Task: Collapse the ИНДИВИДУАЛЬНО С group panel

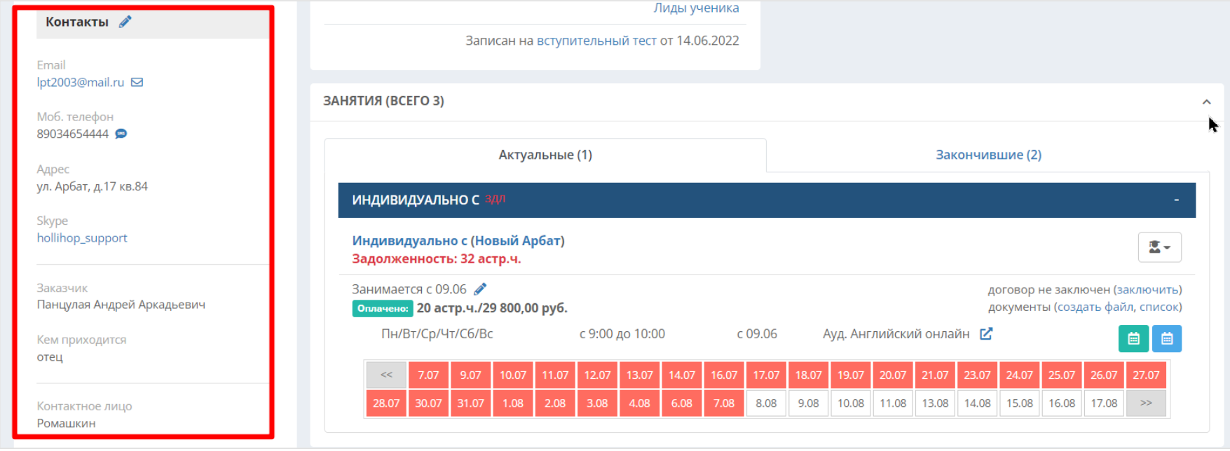Action: (1176, 200)
